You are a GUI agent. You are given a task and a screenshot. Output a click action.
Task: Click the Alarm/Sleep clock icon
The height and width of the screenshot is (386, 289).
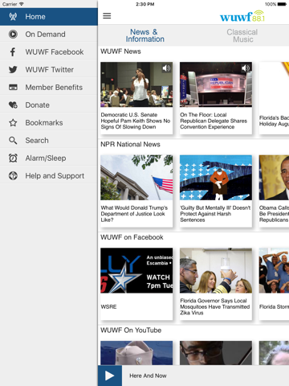pos(13,158)
